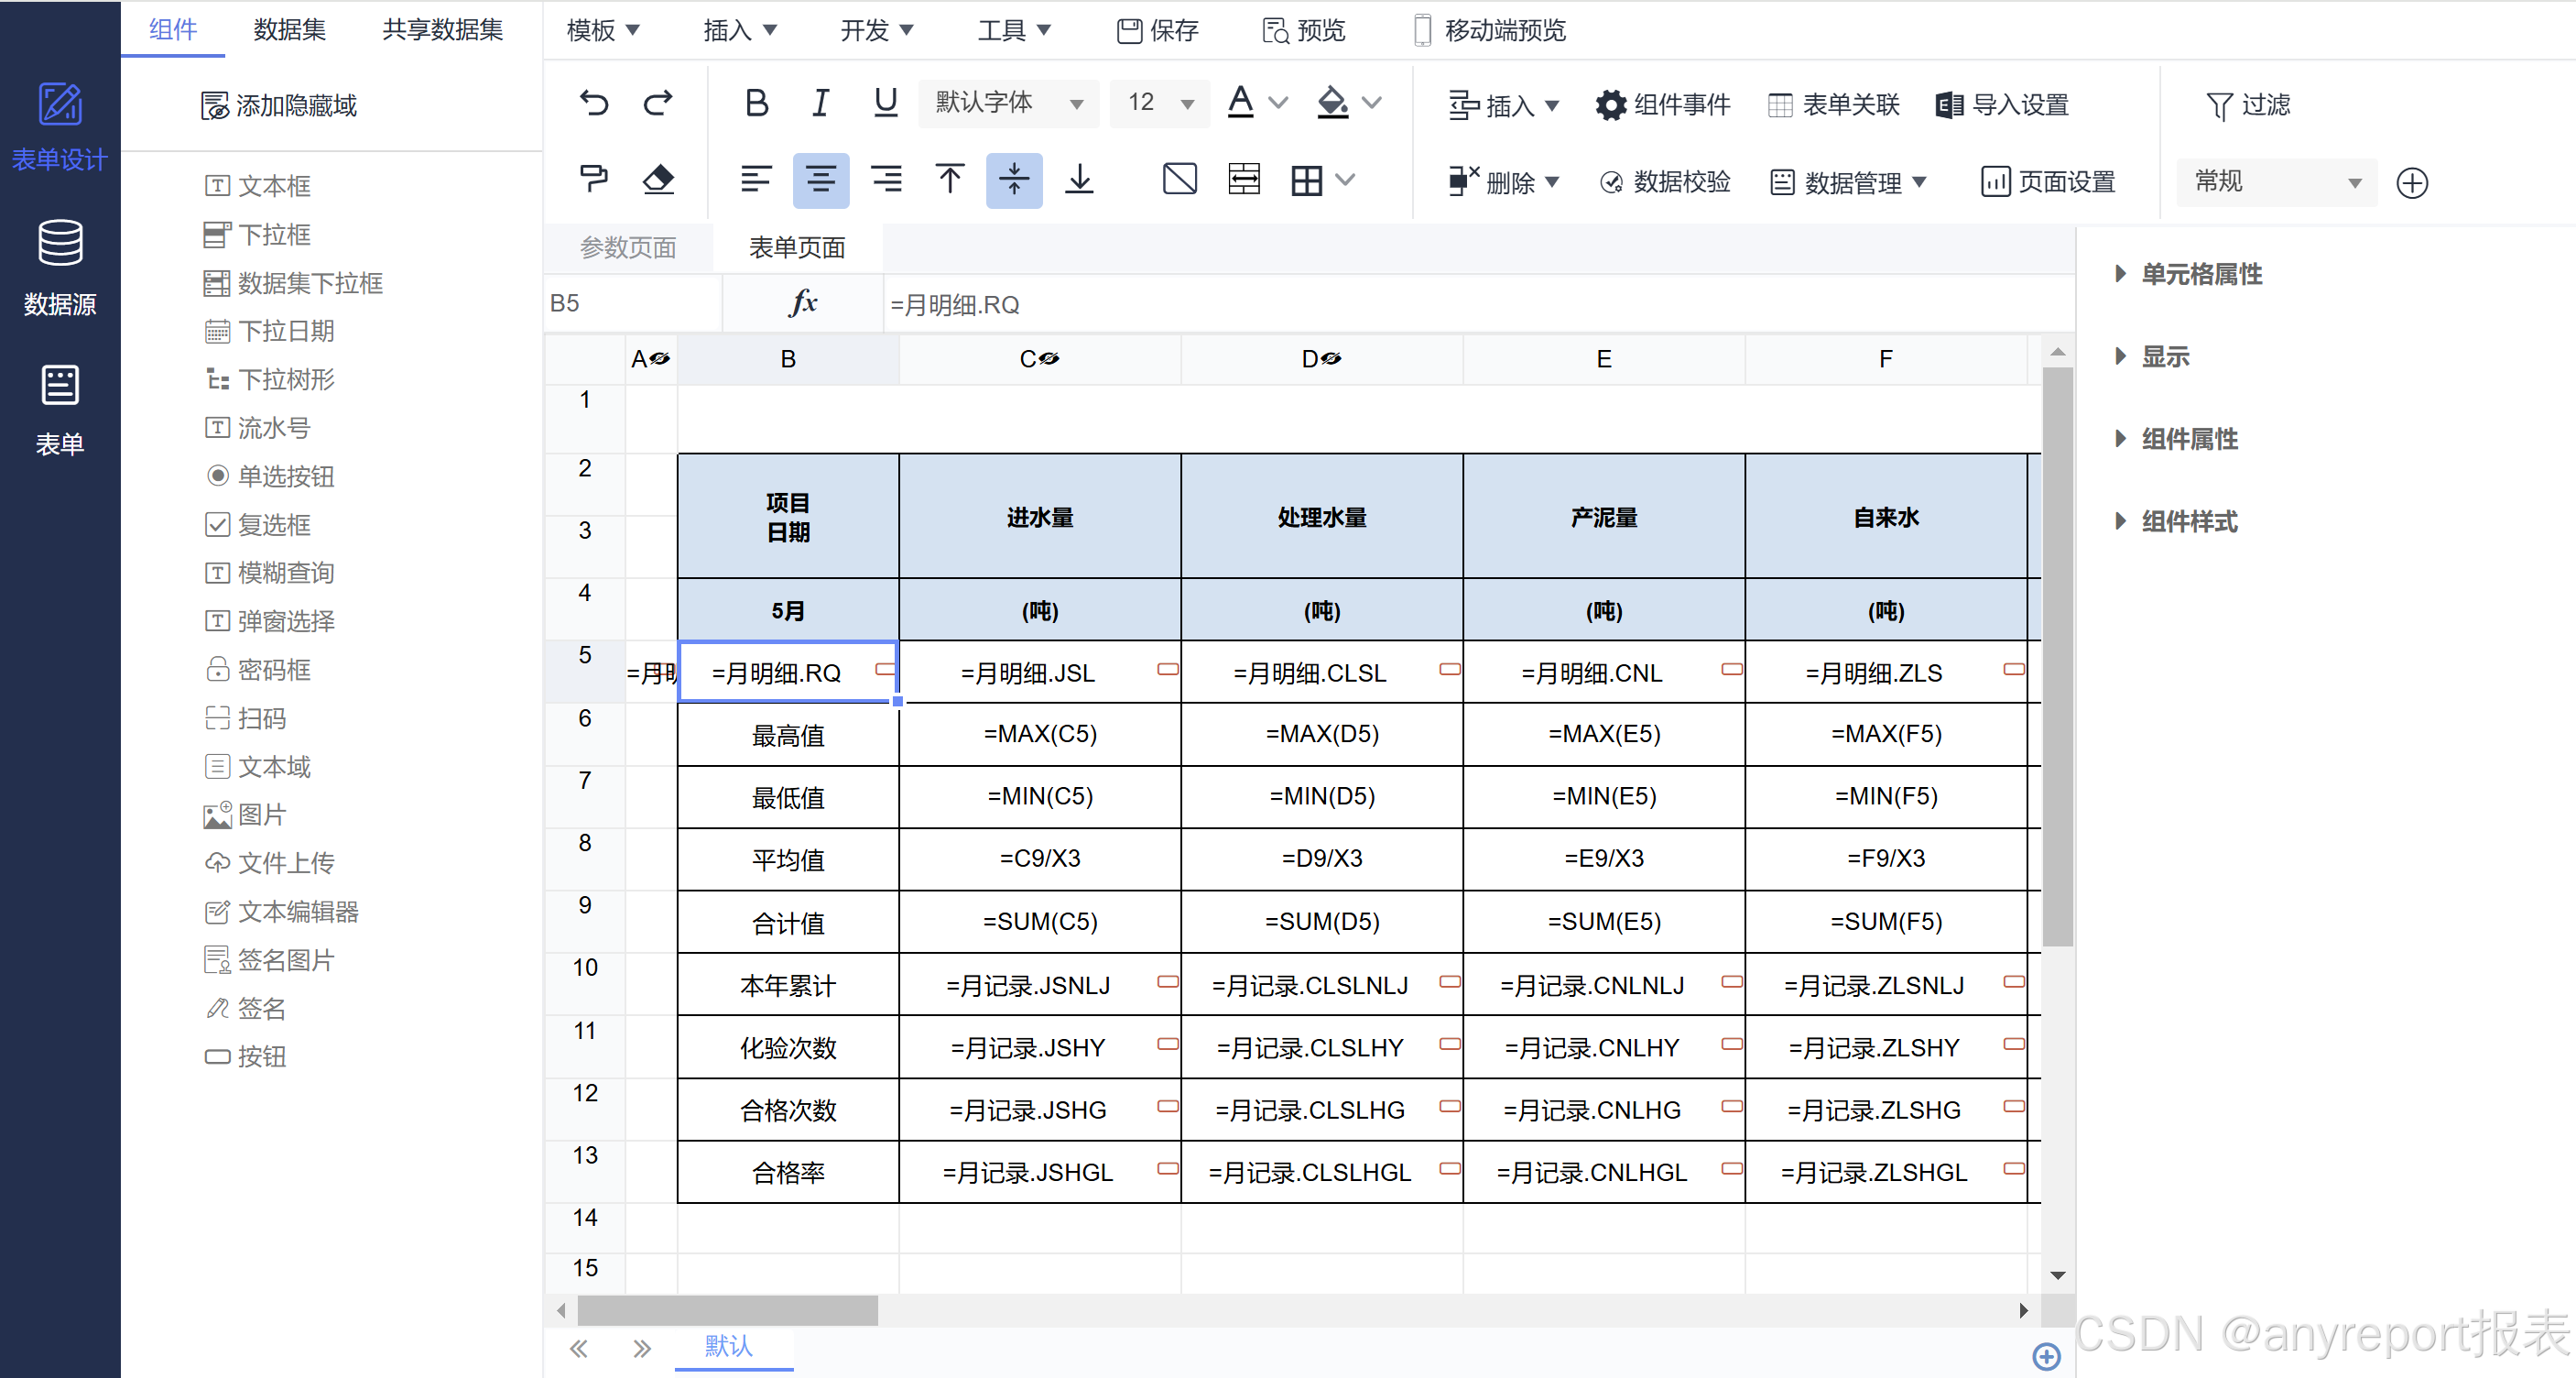Open the font color picker

point(1241,103)
